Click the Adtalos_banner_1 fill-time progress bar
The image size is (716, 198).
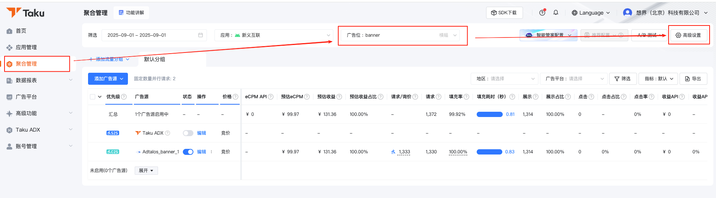(489, 152)
